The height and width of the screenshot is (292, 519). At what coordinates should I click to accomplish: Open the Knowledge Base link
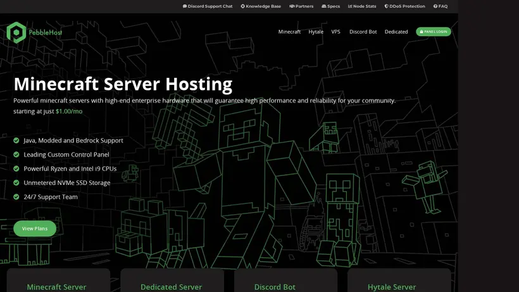(263, 6)
